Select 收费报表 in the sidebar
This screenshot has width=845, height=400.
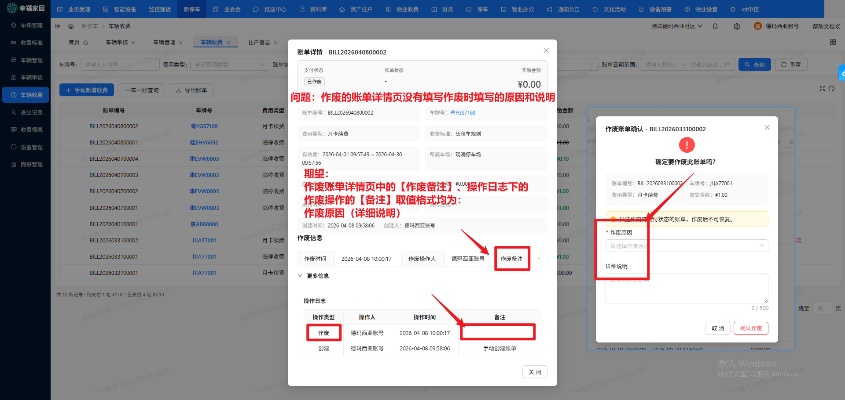(31, 130)
